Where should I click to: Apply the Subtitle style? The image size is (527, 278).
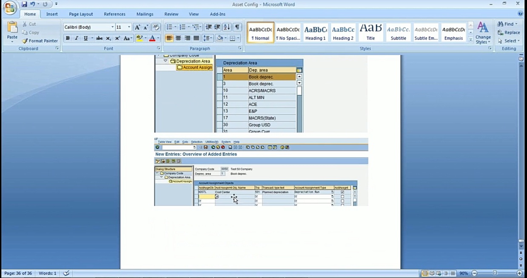pyautogui.click(x=399, y=33)
